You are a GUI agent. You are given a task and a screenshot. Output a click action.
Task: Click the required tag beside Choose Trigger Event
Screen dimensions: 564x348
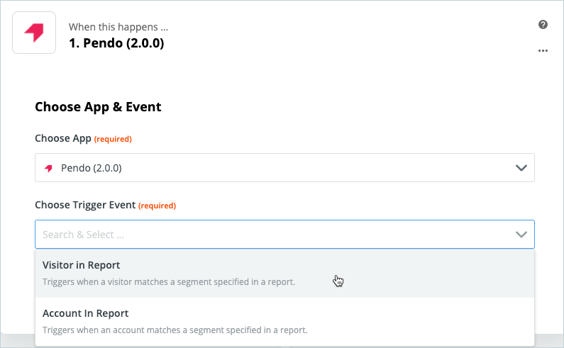(157, 206)
